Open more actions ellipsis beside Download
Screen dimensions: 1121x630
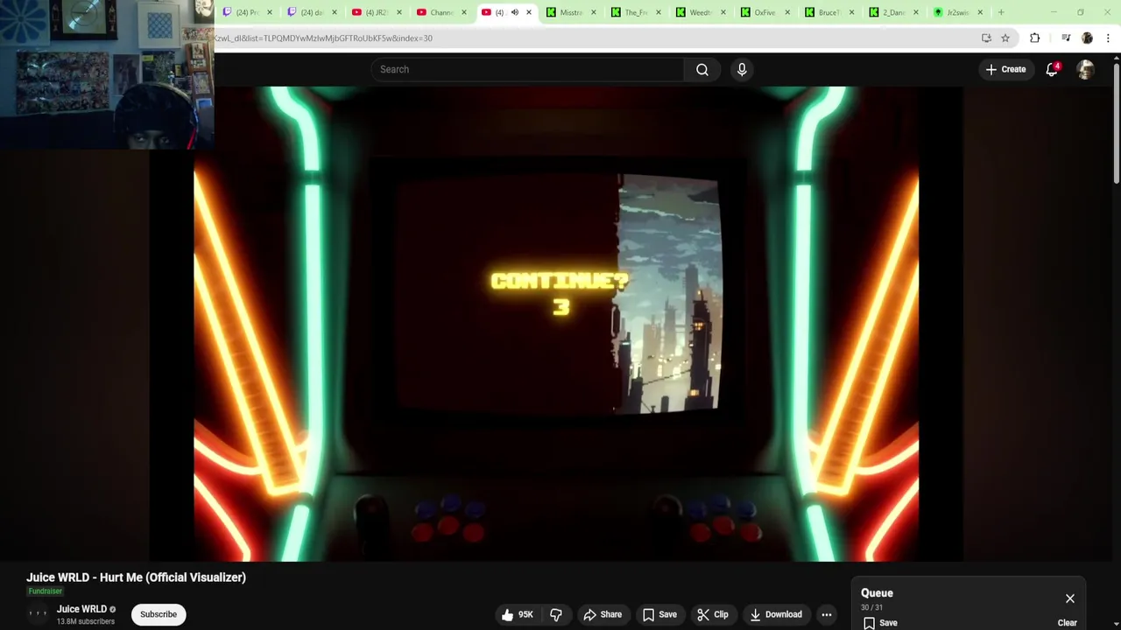click(826, 614)
